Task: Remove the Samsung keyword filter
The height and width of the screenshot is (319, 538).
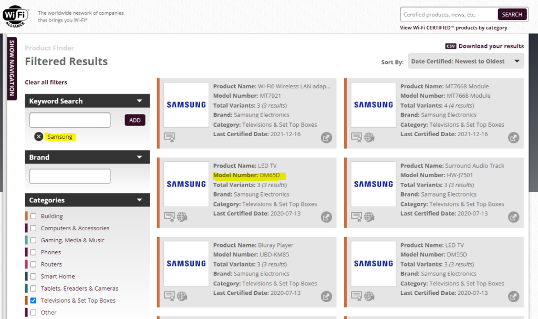Action: (x=38, y=137)
